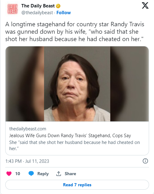Open the 1:43 PM Jul 11 timestamp
The image size is (154, 194).
27,161
